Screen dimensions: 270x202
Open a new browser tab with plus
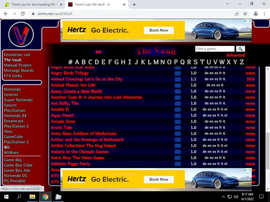pos(134,4)
